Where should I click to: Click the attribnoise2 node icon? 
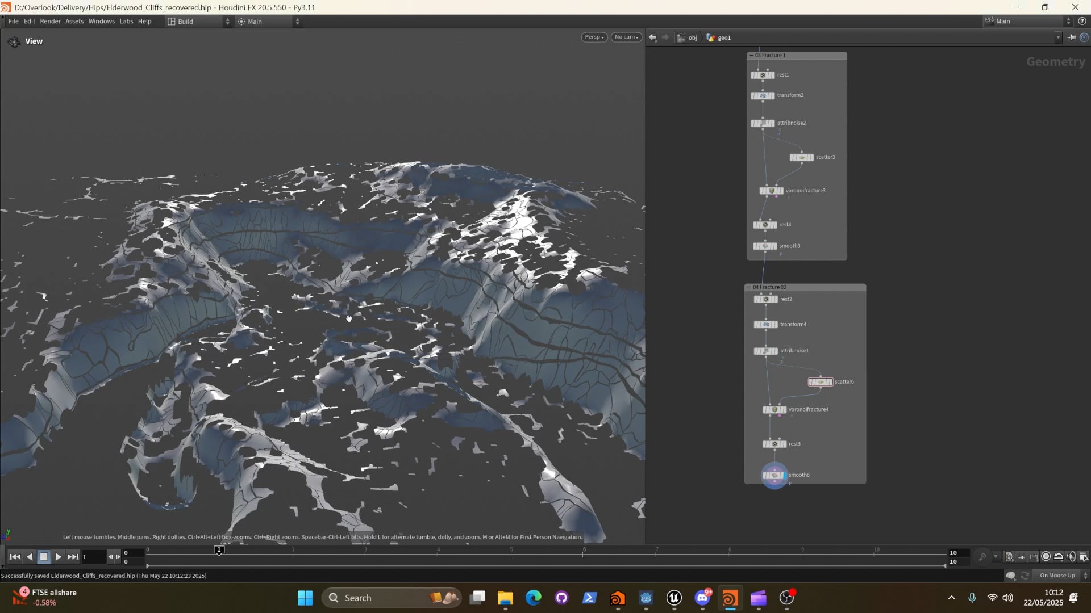[763, 123]
